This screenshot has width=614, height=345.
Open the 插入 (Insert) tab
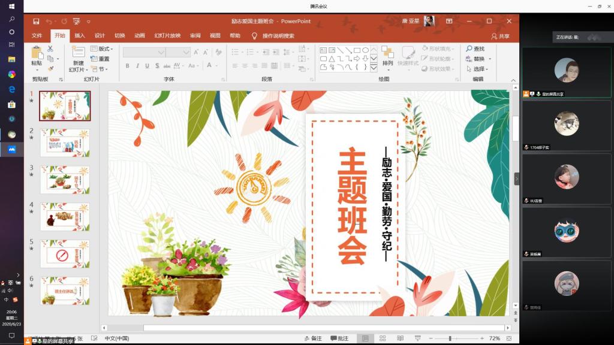[x=79, y=36]
